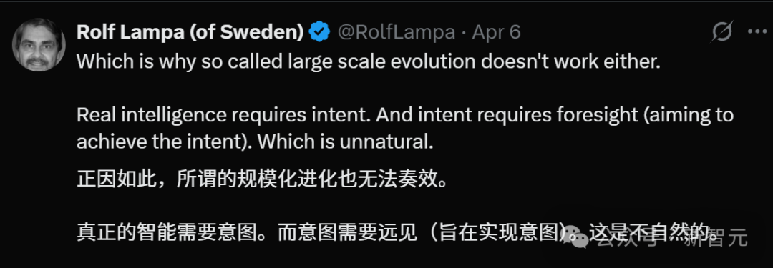
Task: Click the WeChat logo watermark
Action: (x=577, y=238)
